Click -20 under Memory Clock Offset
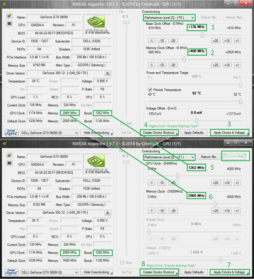Screen dimensions: 254x279 point(173,65)
